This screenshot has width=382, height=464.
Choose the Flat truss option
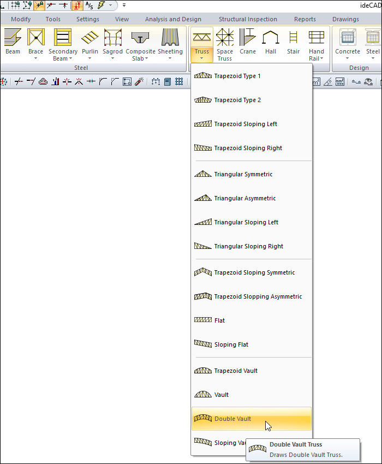[252, 320]
